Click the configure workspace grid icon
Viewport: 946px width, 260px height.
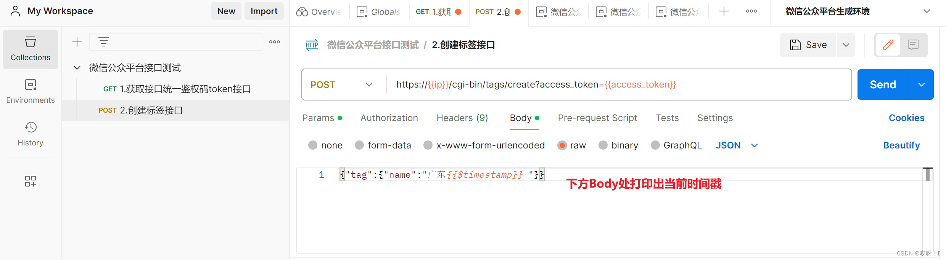click(x=31, y=181)
